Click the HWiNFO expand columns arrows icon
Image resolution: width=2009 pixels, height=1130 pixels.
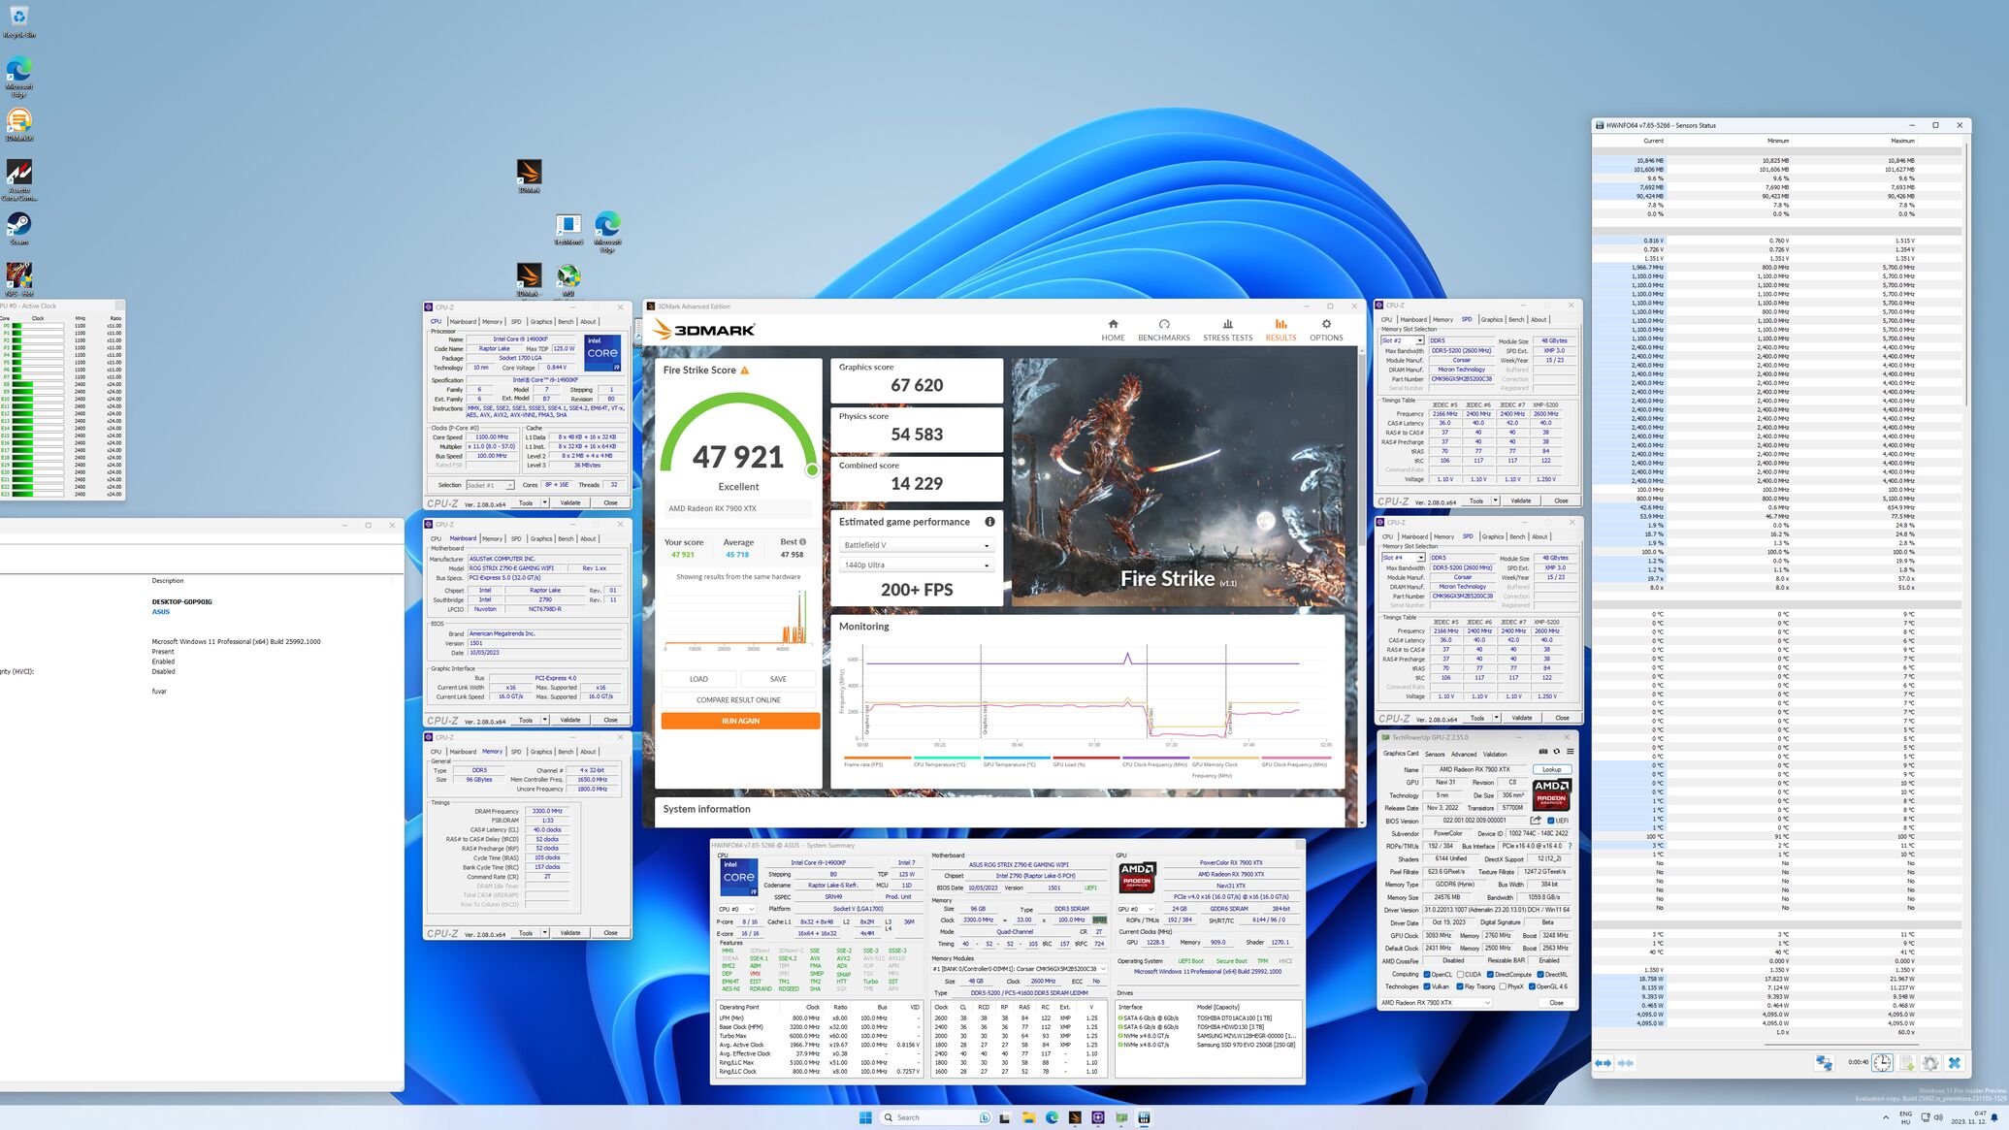point(1604,1063)
